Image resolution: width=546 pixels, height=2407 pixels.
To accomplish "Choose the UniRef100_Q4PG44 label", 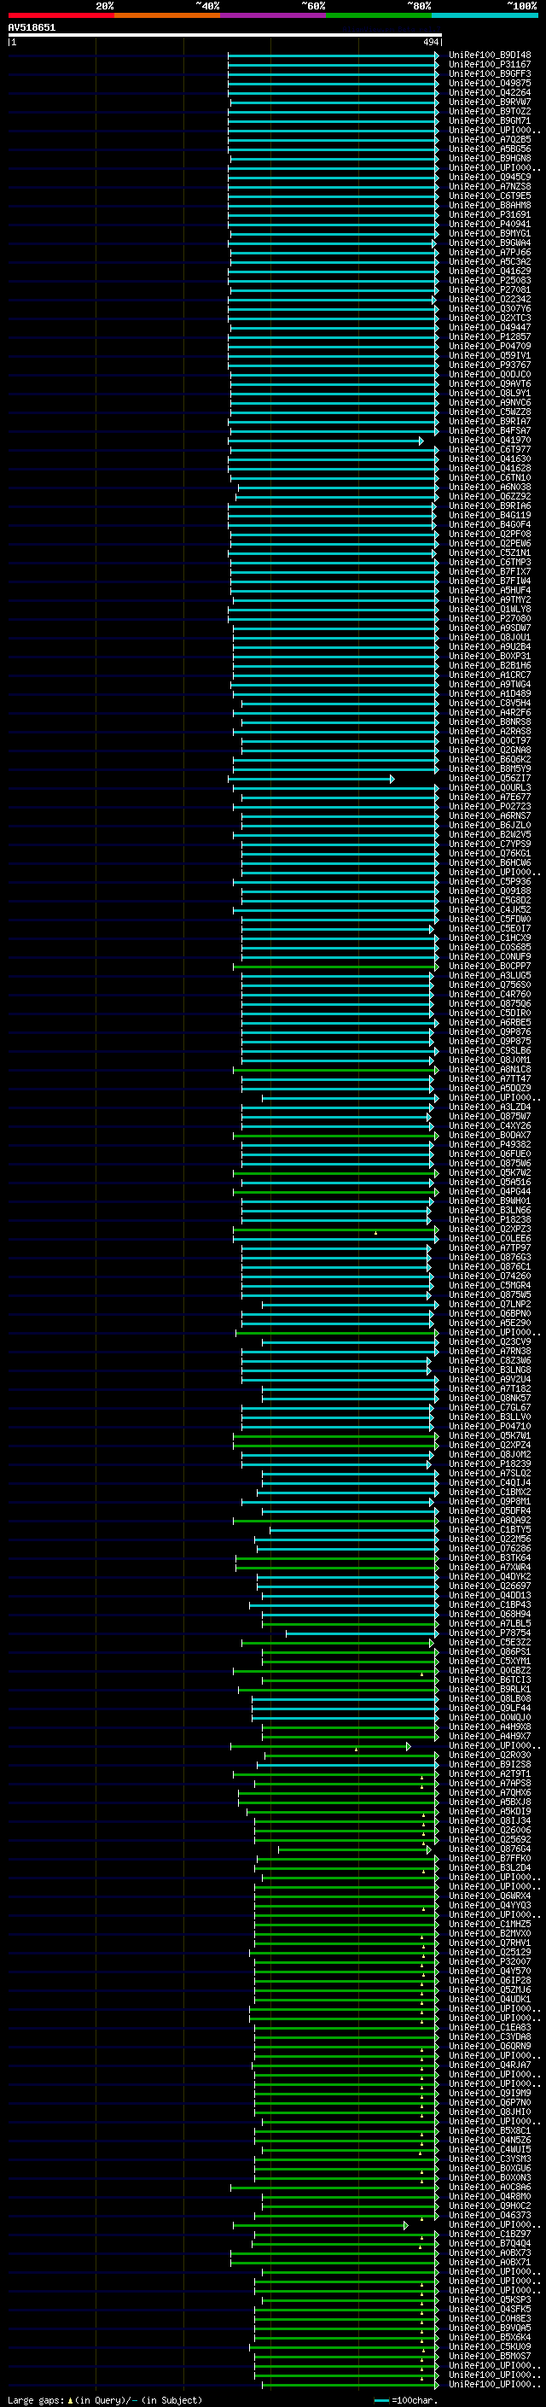I will click(x=490, y=1192).
